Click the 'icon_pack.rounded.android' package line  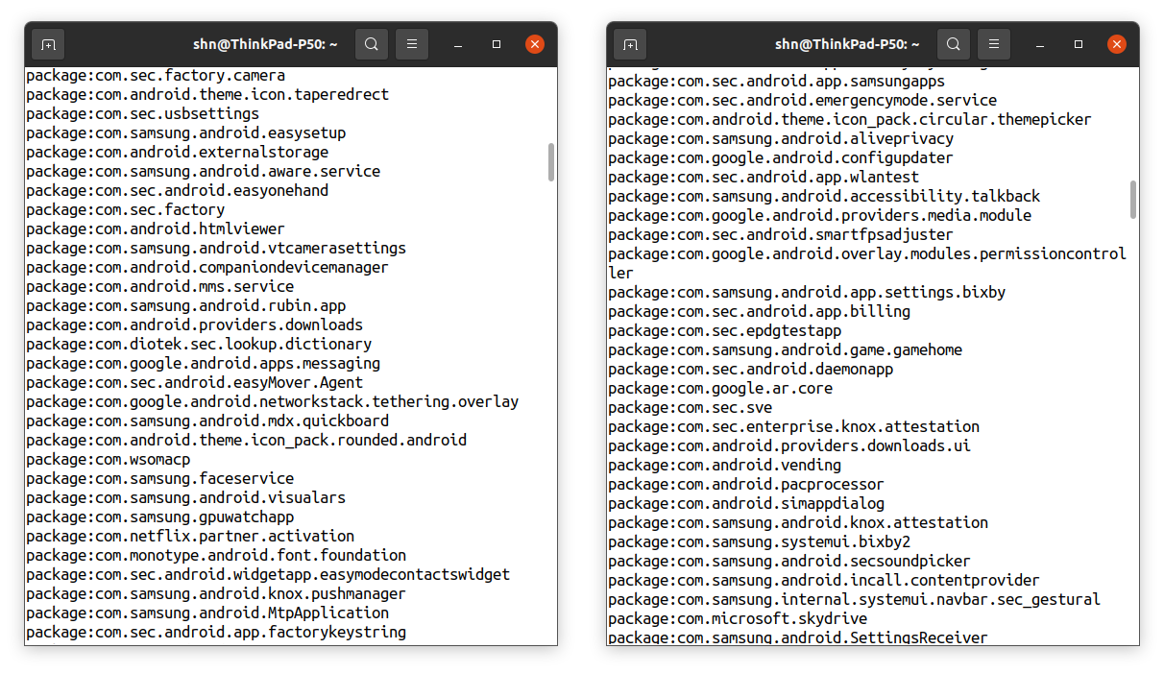tap(247, 440)
